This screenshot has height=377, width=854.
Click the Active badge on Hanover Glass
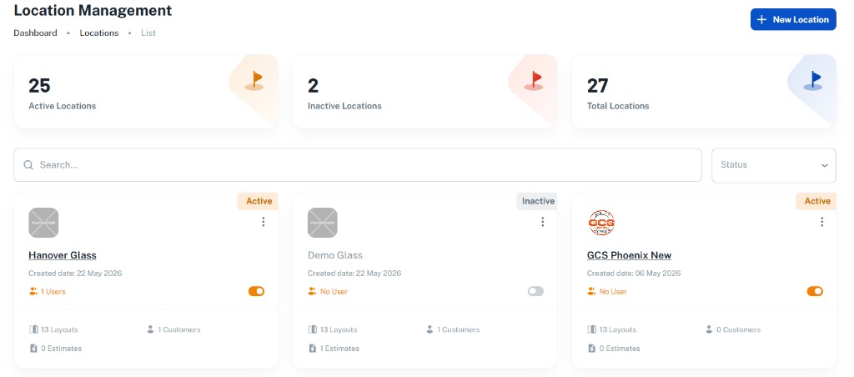259,201
